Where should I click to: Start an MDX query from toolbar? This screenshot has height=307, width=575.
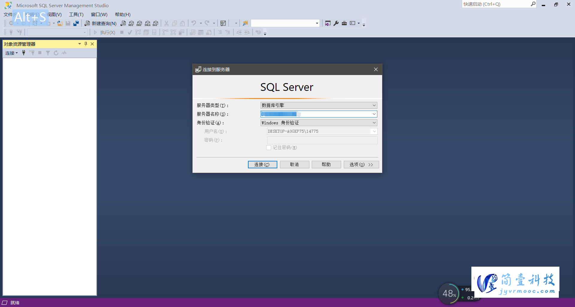pos(131,23)
